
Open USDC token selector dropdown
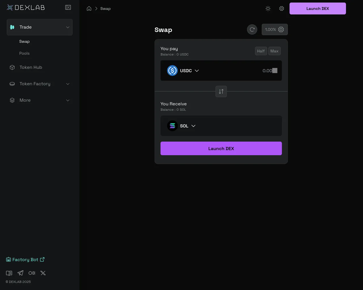click(183, 71)
